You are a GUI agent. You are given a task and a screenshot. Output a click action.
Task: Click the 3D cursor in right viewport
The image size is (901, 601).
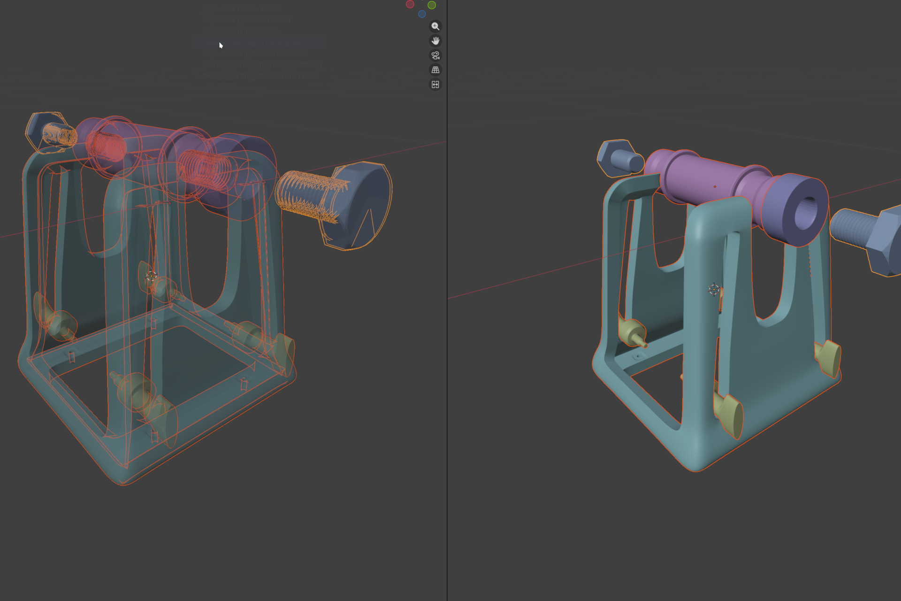click(714, 289)
